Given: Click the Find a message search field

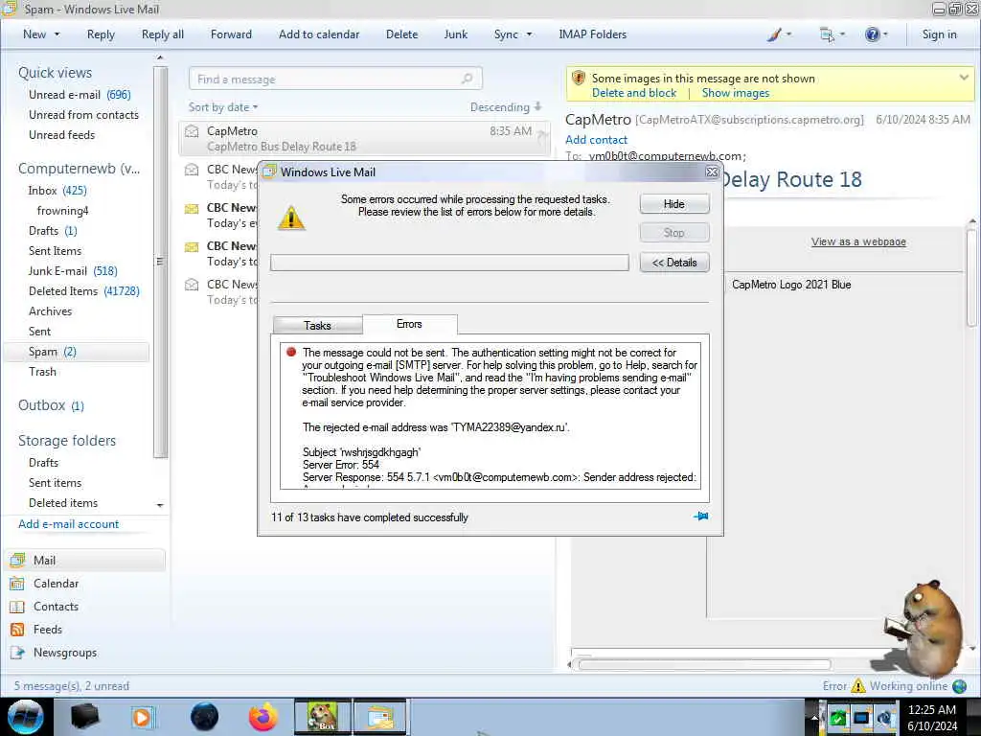Looking at the screenshot, I should [335, 79].
